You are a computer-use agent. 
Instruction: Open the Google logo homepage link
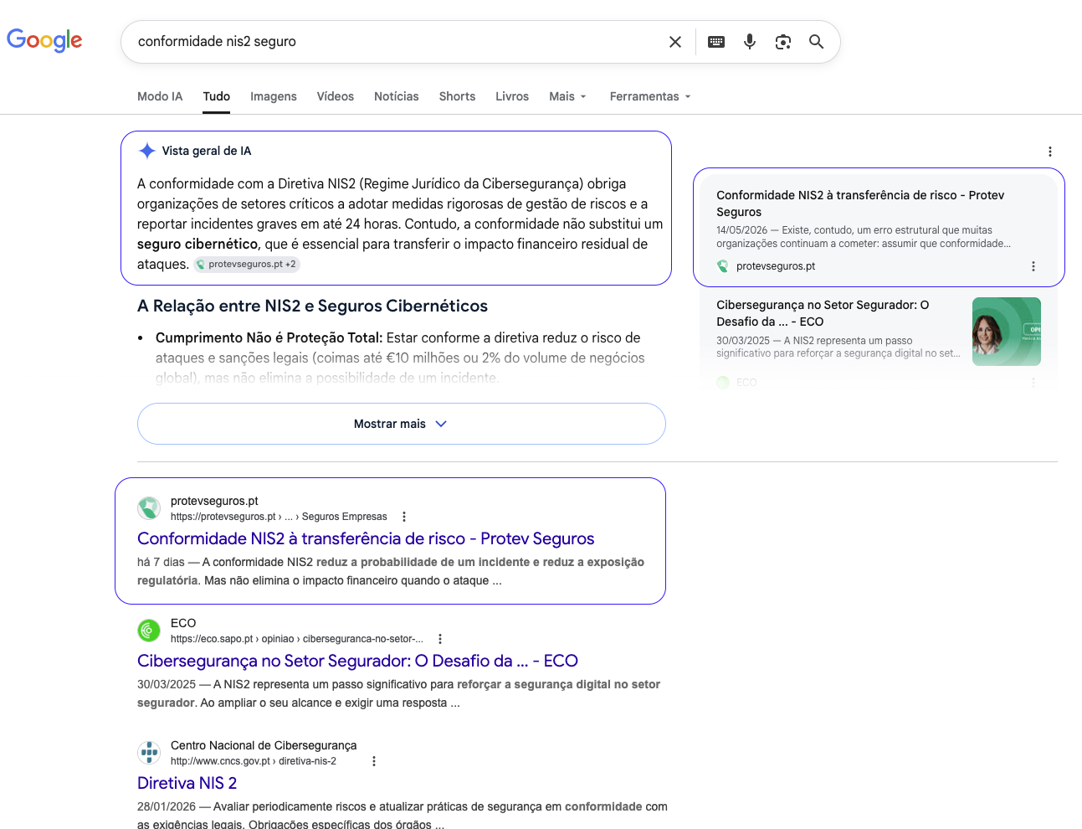click(44, 40)
